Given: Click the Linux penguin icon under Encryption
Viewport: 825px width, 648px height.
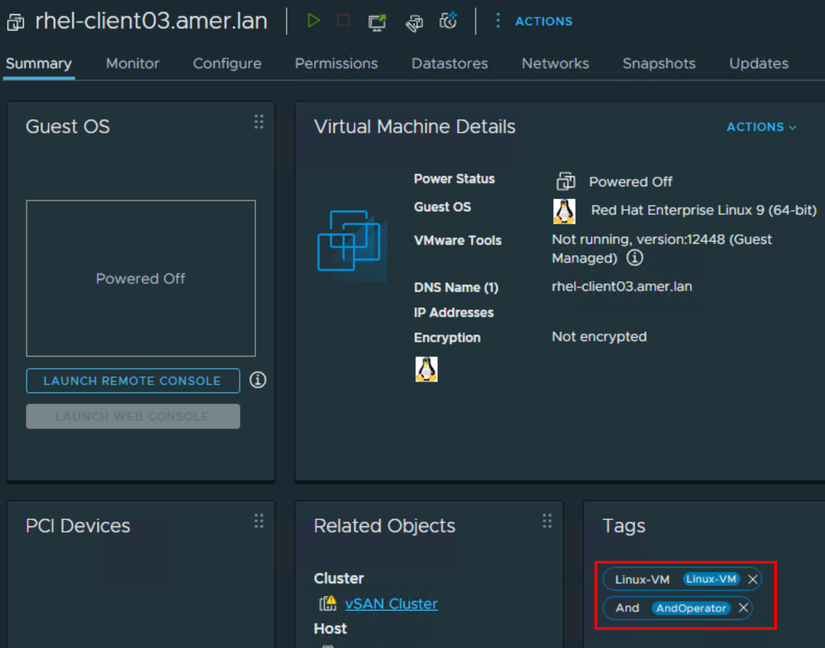Looking at the screenshot, I should pyautogui.click(x=426, y=369).
